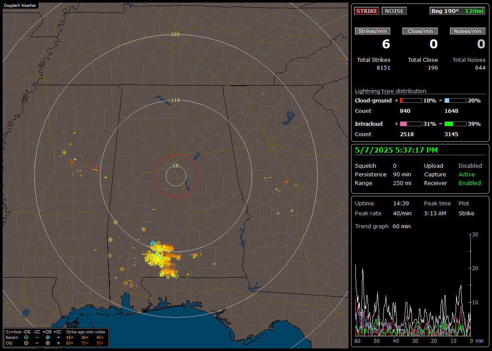Screen dimensions: 492x351
Task: Select the Bng 190° 120mi bearing readout
Action: point(457,11)
